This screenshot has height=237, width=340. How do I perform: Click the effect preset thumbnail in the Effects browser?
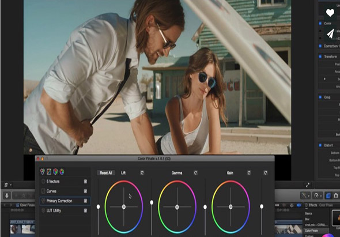tap(337, 218)
